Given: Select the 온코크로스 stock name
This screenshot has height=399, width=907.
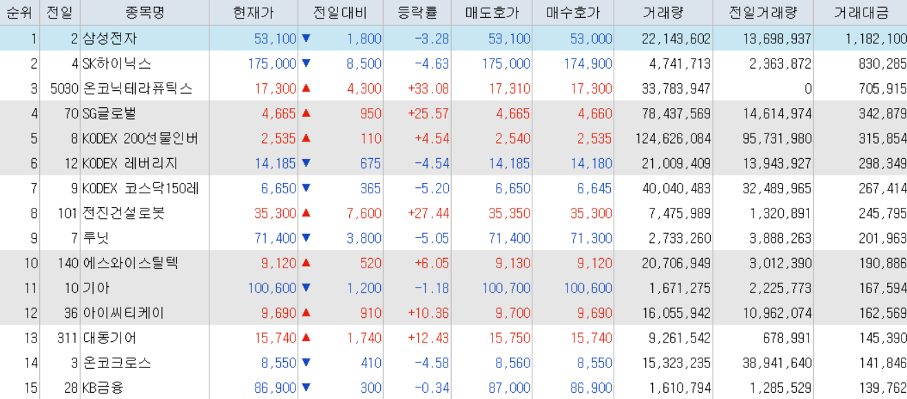Looking at the screenshot, I should click(116, 363).
